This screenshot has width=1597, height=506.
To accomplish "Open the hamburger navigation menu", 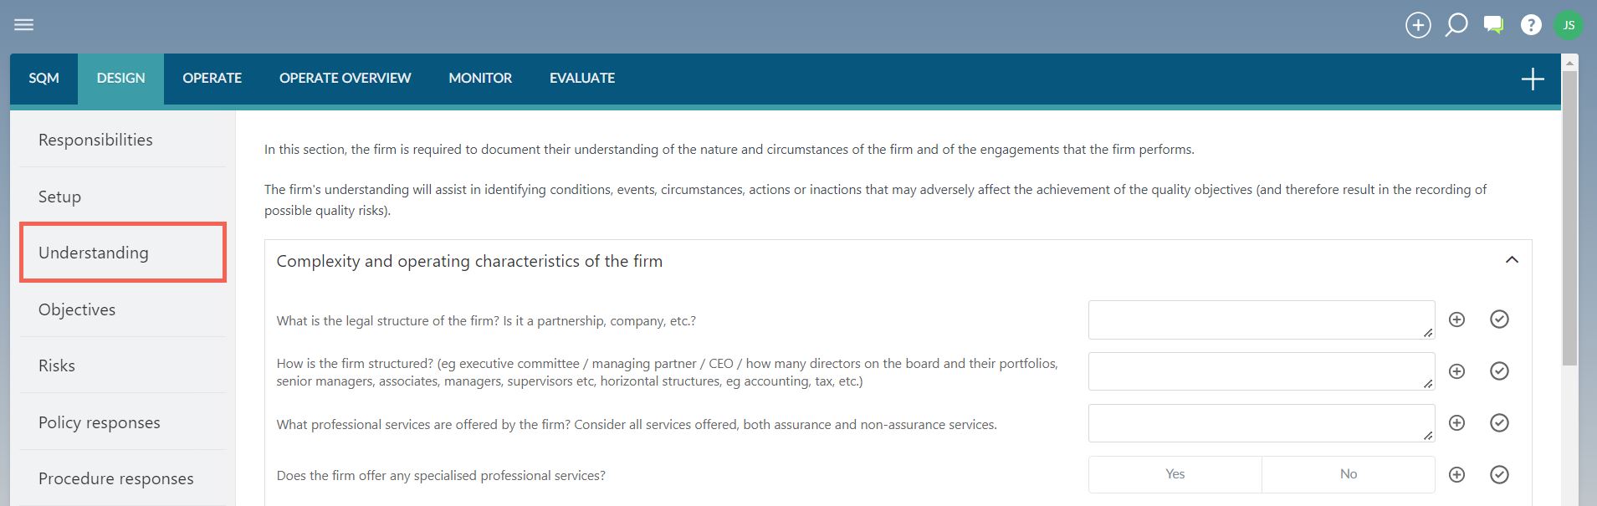I will click(24, 24).
